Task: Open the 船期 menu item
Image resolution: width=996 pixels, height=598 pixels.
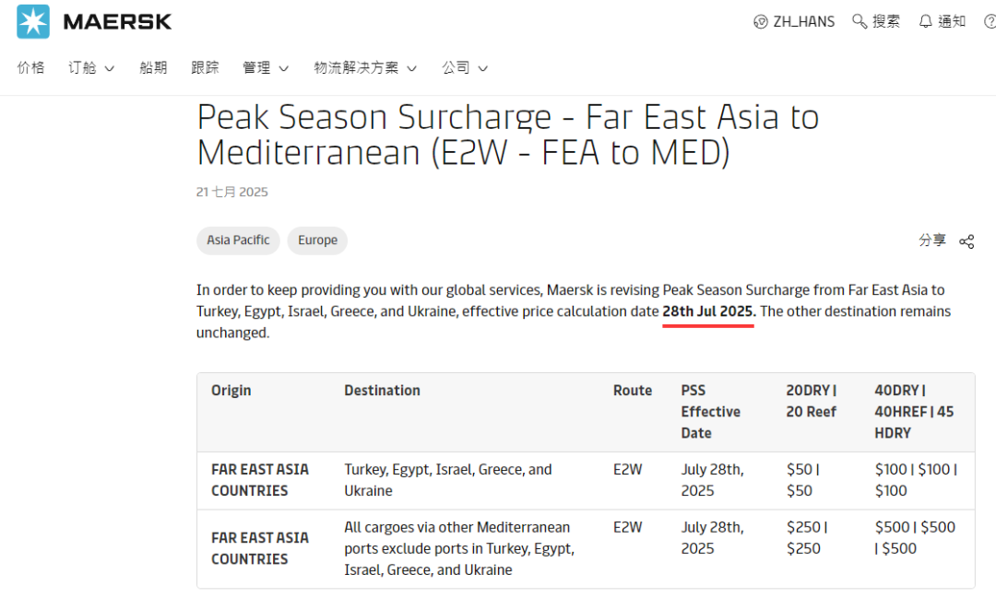Action: [x=153, y=67]
